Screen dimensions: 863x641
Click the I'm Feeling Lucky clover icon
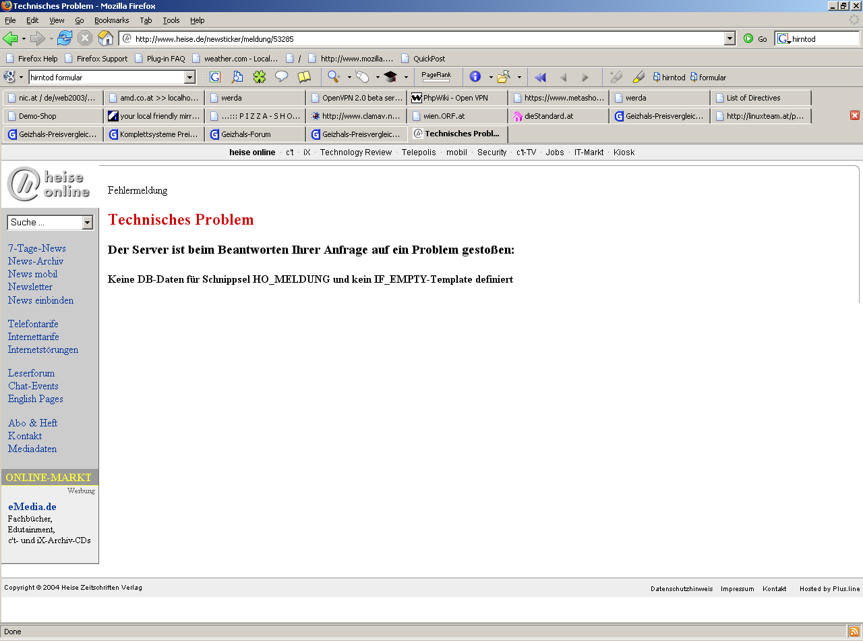pyautogui.click(x=259, y=77)
